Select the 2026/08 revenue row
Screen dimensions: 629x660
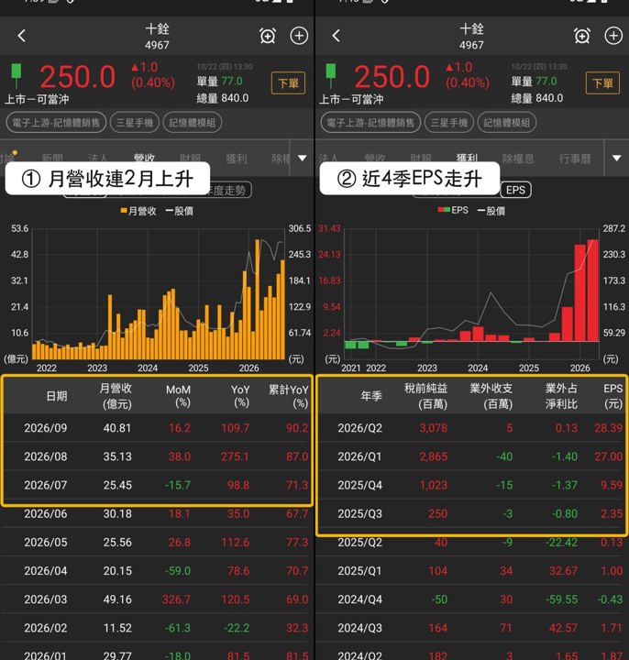[157, 456]
